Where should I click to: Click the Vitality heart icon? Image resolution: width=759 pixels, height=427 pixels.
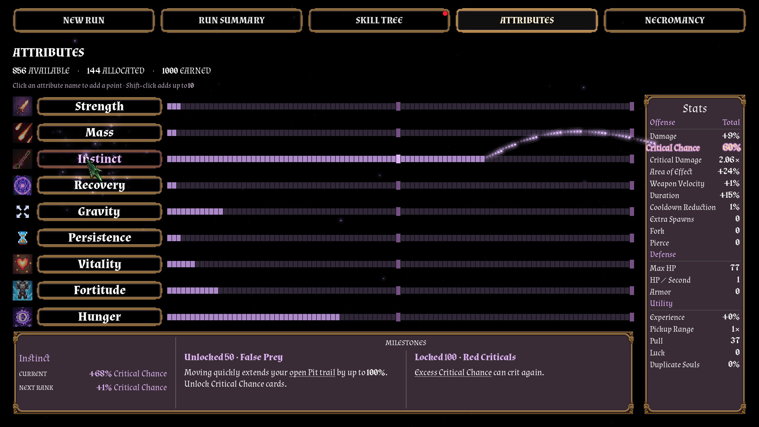(x=23, y=264)
